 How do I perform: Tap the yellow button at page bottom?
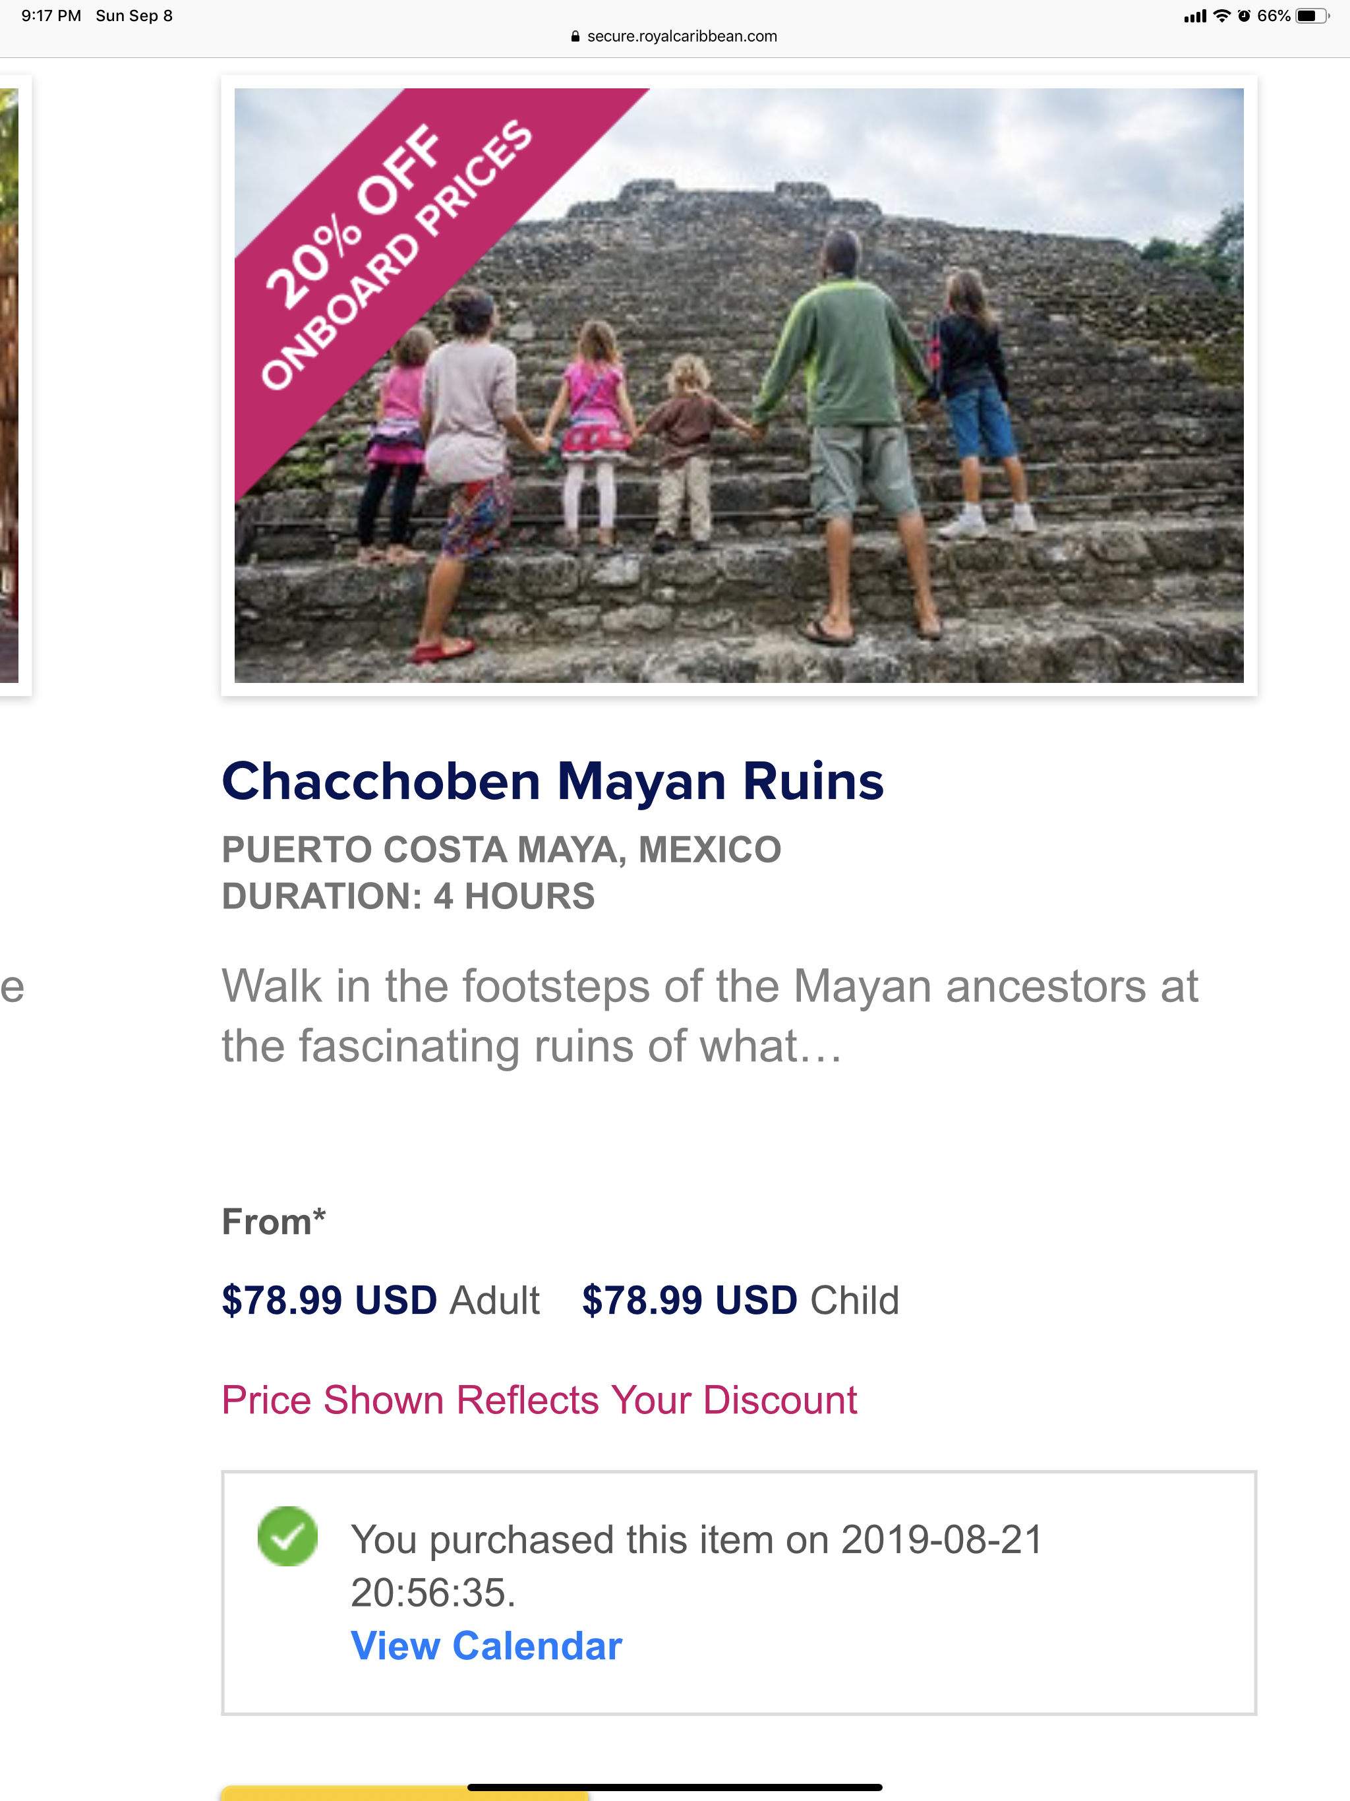(x=405, y=1793)
